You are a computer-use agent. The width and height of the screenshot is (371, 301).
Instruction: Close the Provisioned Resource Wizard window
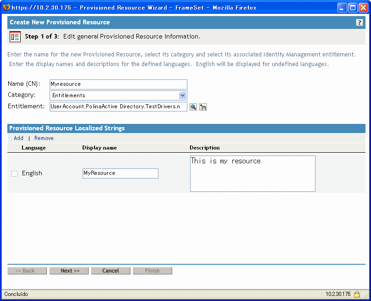click(364, 8)
